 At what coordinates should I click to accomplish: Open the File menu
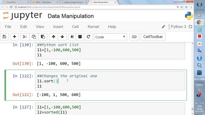coord(8,27)
